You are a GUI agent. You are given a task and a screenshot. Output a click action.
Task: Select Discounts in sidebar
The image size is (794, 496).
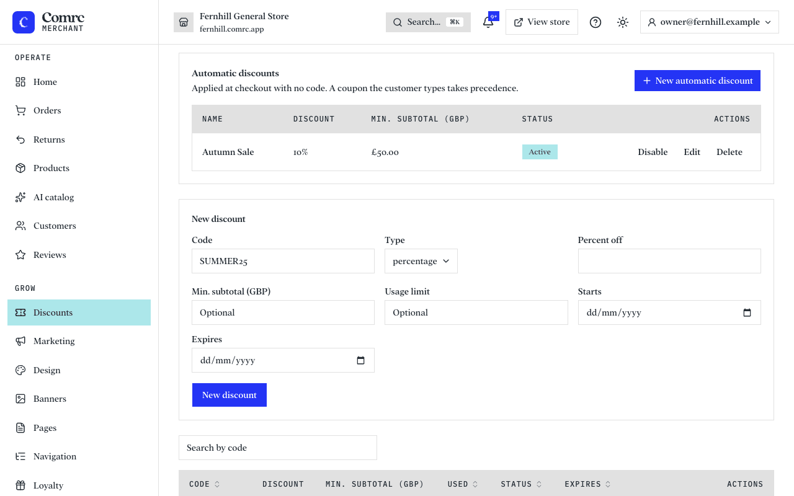pos(79,312)
